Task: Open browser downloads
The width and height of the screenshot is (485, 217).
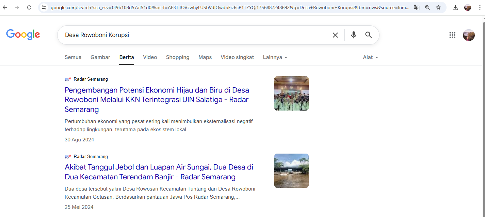Action: 455,7
